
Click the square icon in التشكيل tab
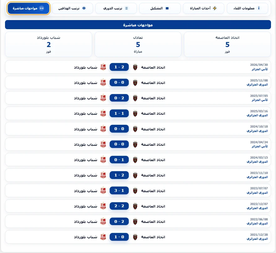pos(167,8)
